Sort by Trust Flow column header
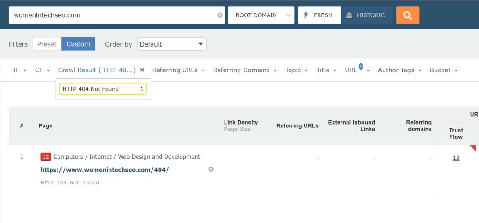This screenshot has width=479, height=223. (x=456, y=133)
